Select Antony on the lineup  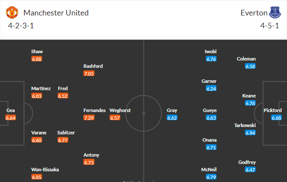tap(91, 155)
